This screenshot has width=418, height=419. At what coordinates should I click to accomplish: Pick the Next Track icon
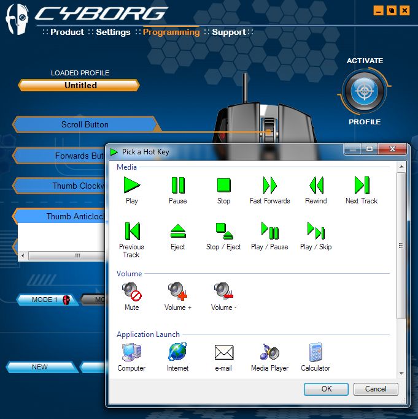361,185
